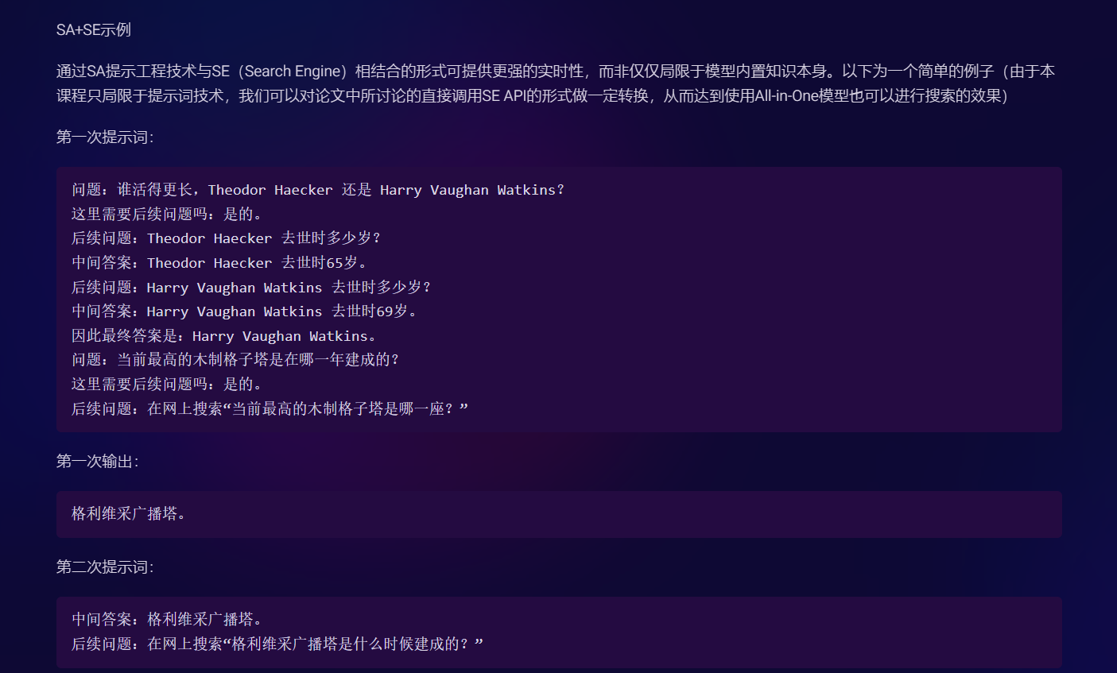The image size is (1117, 673).
Task: Click the line "后续问题：Theodor Haecker 去世时多少岁？"
Action: point(227,238)
